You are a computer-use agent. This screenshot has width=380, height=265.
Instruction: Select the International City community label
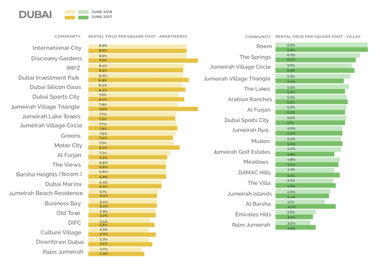[57, 48]
